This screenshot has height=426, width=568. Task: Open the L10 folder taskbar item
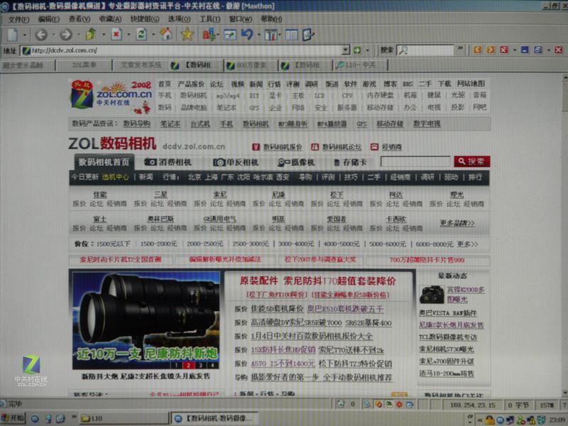pos(124,418)
